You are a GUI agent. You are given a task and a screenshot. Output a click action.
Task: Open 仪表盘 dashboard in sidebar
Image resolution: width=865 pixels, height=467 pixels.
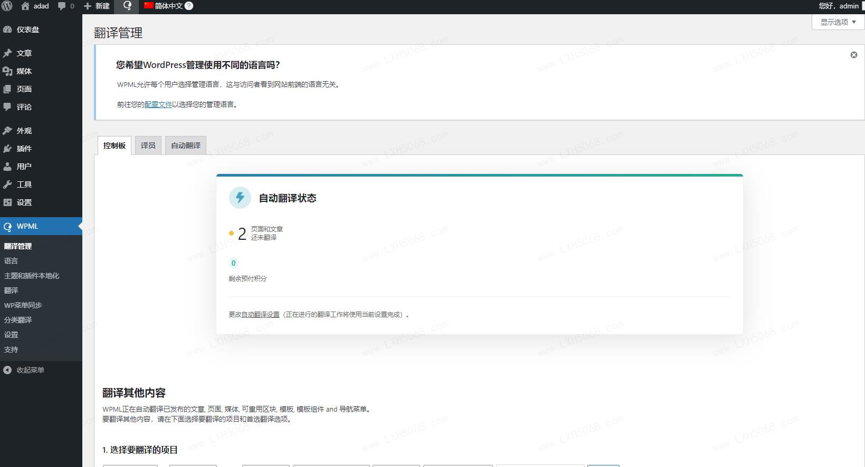(x=41, y=30)
